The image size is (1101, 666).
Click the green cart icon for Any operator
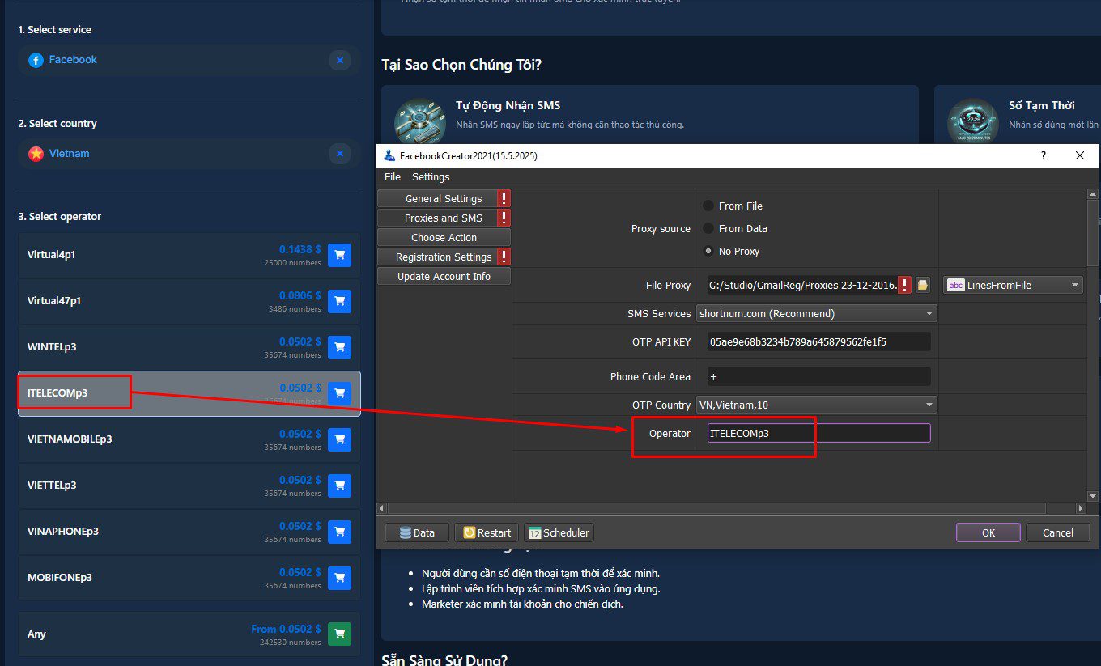pos(340,634)
